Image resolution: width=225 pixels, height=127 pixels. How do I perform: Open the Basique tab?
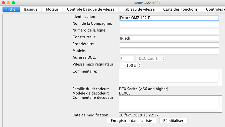point(31,9)
